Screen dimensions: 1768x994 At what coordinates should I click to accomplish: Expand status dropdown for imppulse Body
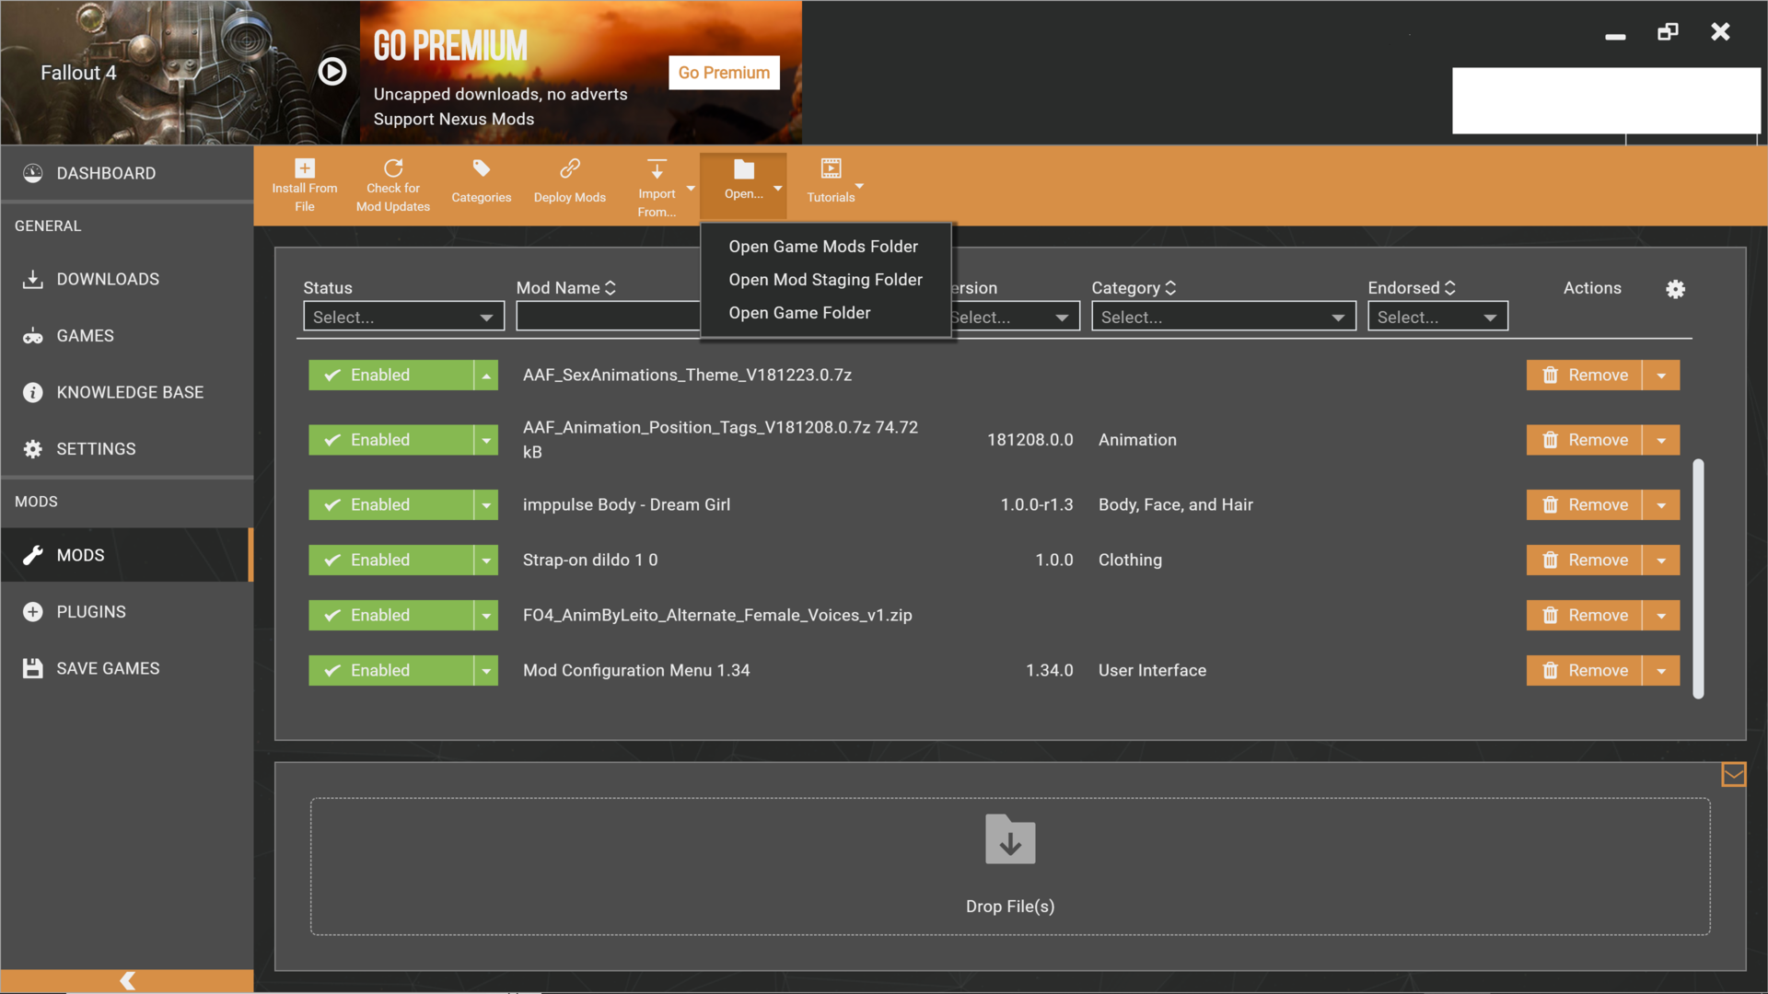click(x=486, y=505)
